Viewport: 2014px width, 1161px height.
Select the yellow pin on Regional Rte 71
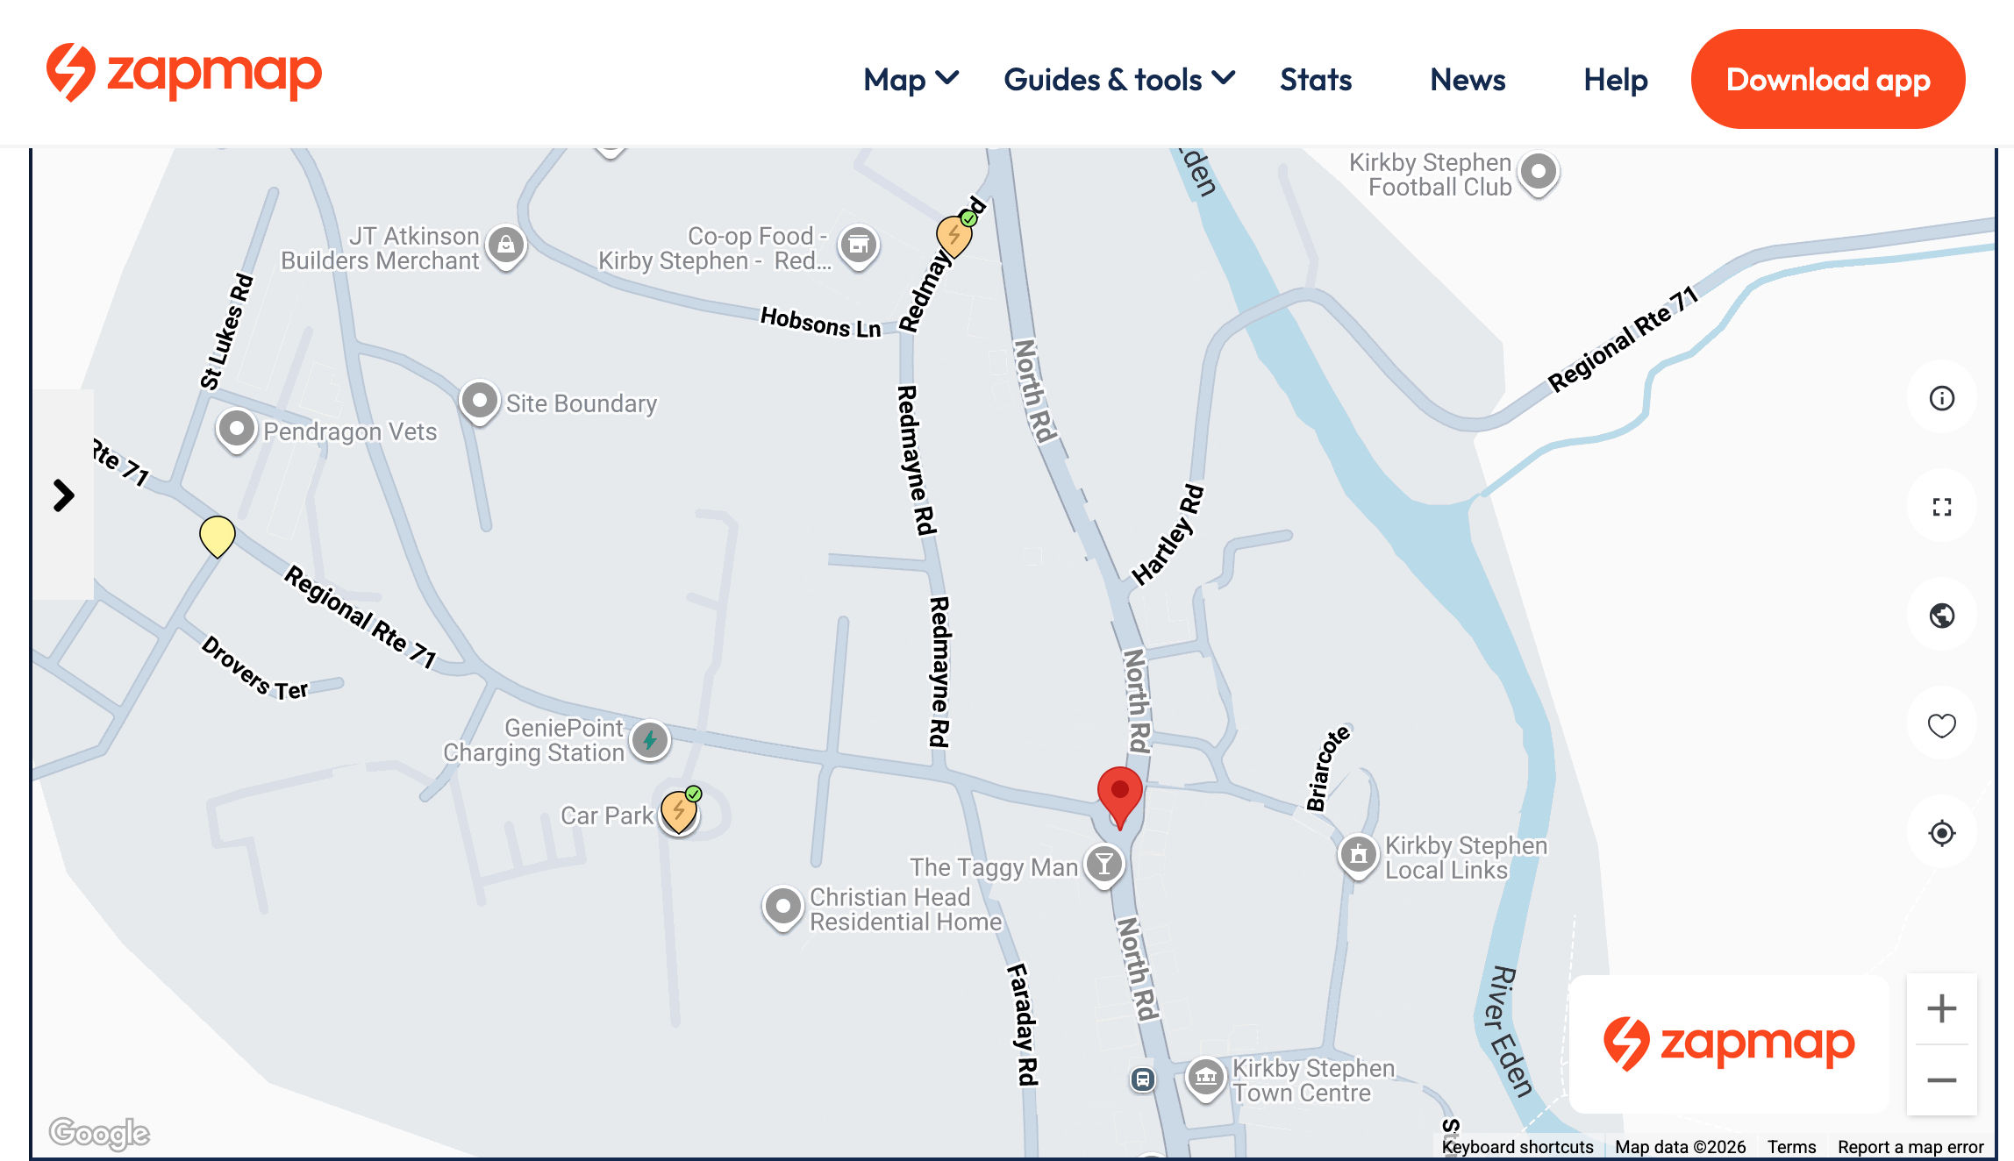(217, 538)
